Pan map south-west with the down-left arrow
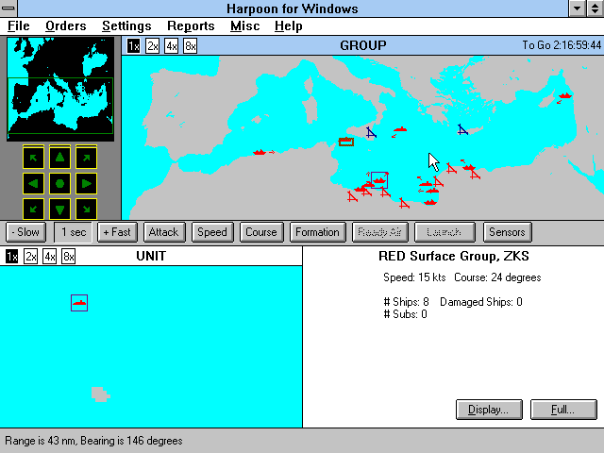The height and width of the screenshot is (453, 604). [x=33, y=210]
